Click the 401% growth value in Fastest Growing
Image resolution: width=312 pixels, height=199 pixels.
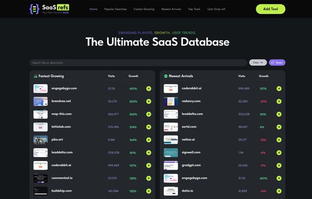pyautogui.click(x=133, y=88)
